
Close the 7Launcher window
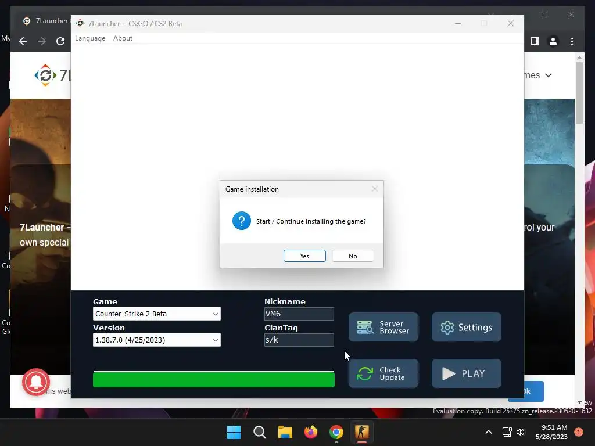coord(511,23)
